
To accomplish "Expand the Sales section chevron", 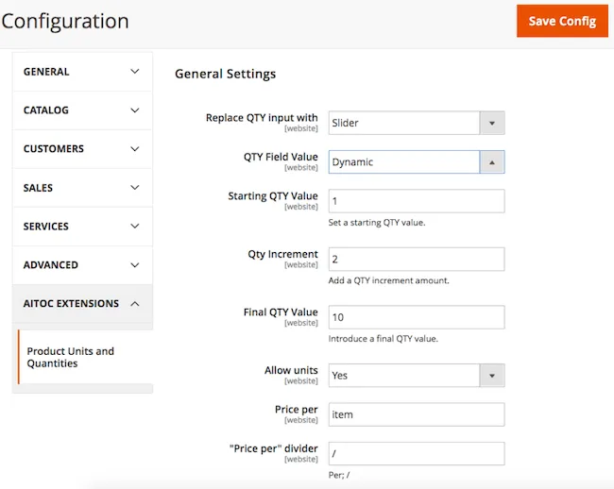I will click(135, 188).
